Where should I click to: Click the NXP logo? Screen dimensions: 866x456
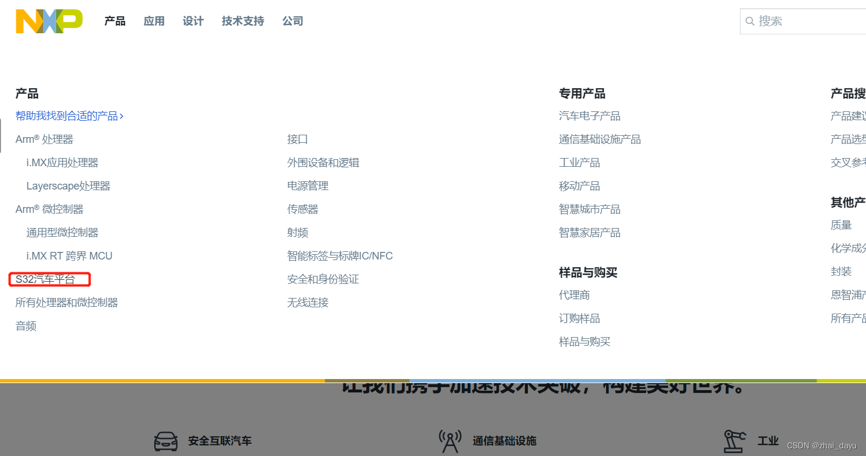tap(49, 21)
